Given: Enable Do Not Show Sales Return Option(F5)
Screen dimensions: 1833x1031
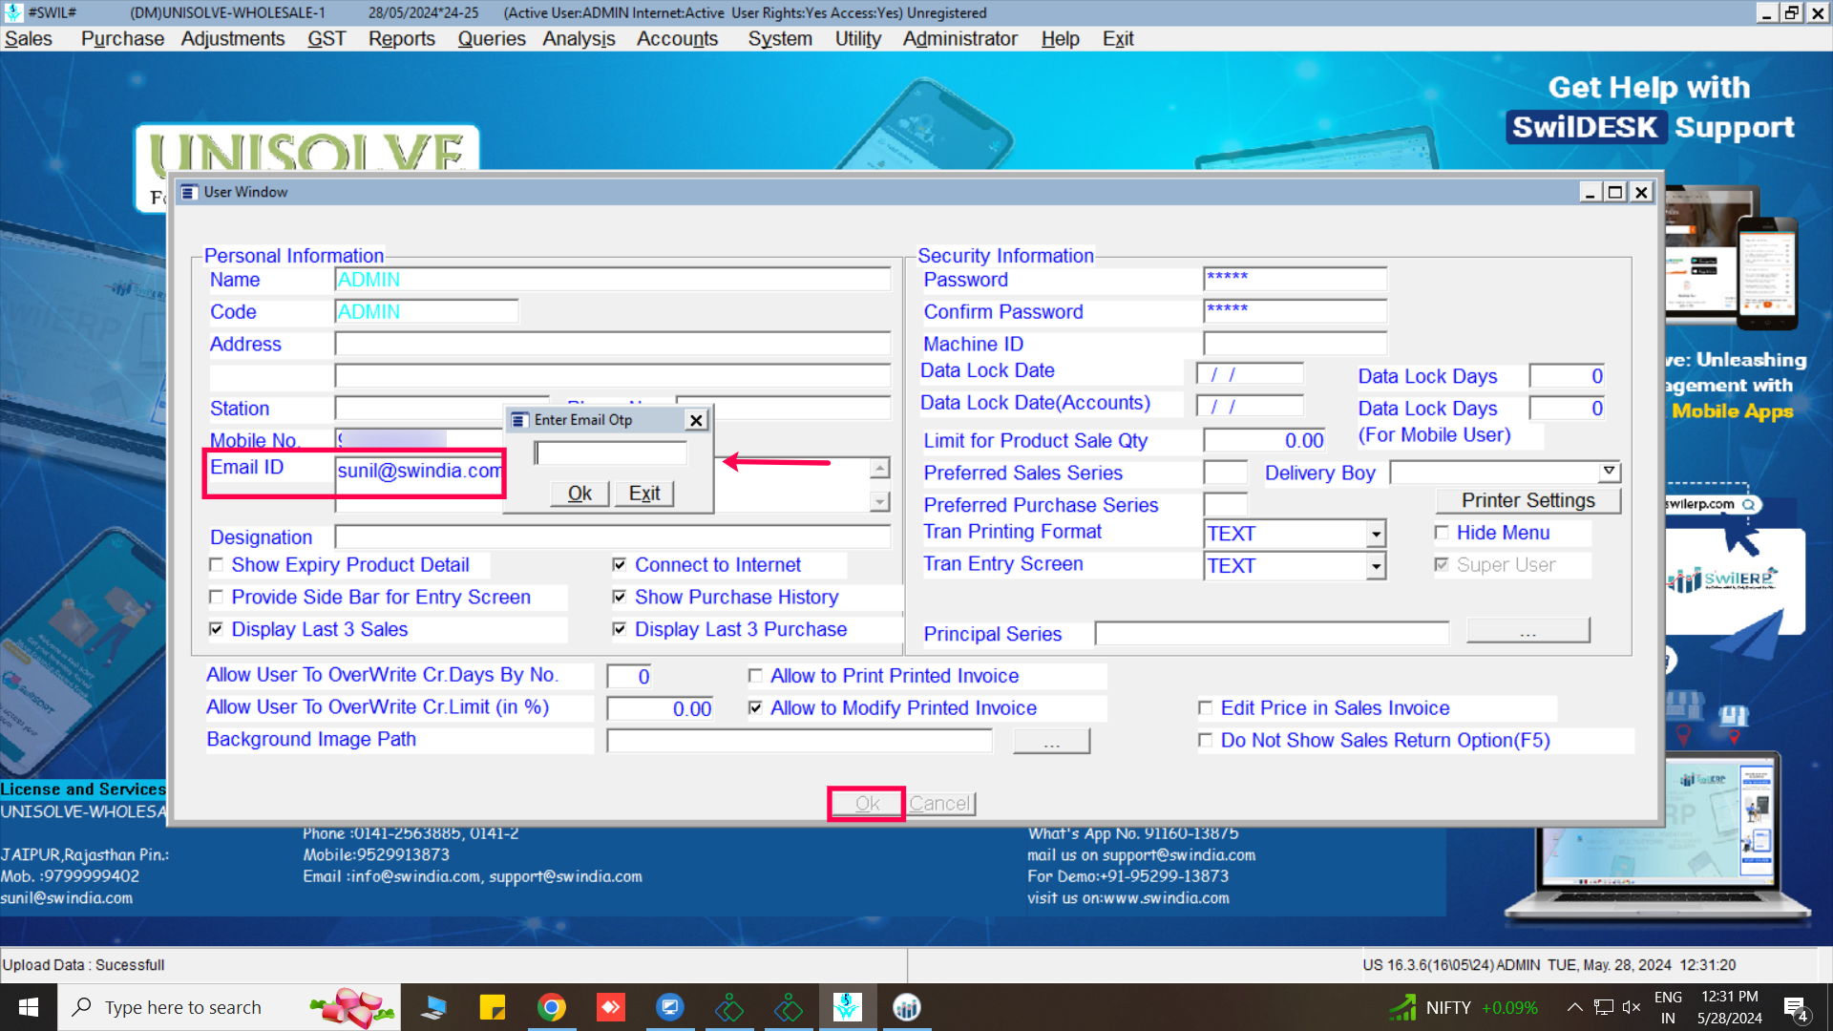Looking at the screenshot, I should (x=1205, y=741).
